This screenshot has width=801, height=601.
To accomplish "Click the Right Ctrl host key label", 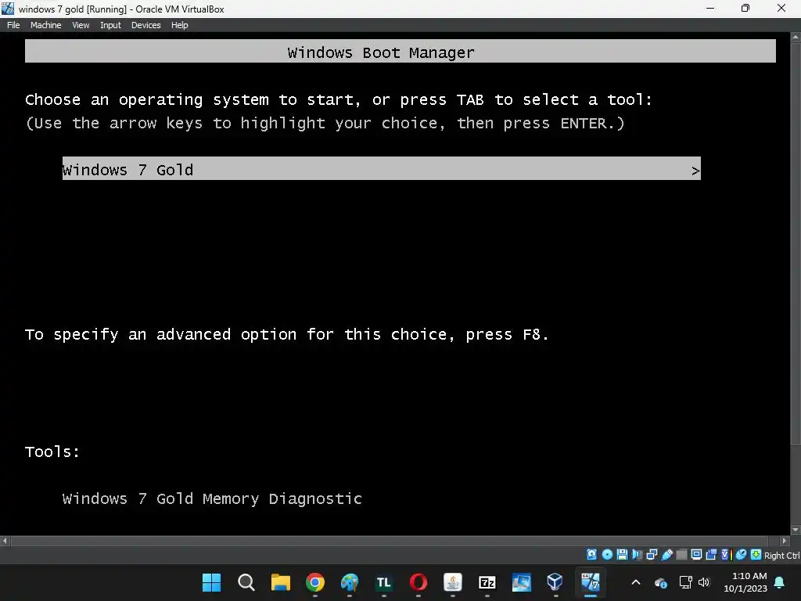I will (782, 556).
